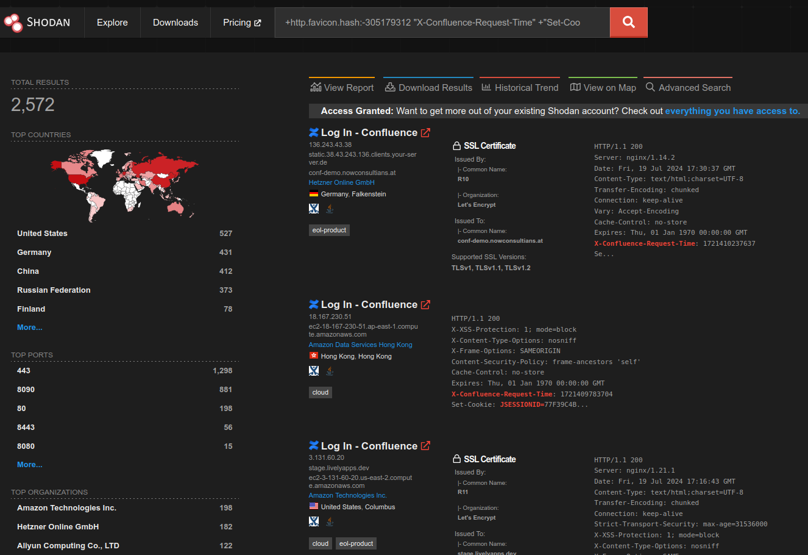The width and height of the screenshot is (808, 555).
Task: Click the Confluence favicon under the first result
Action: click(x=313, y=208)
